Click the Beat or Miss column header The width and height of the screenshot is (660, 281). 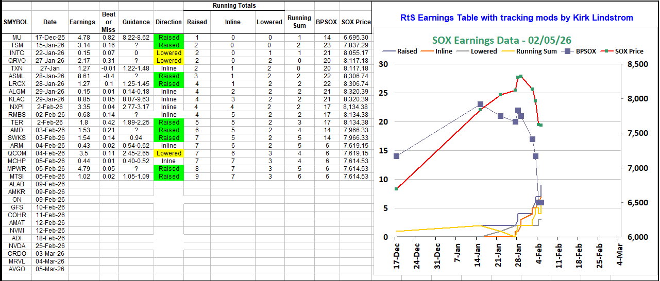tap(109, 22)
